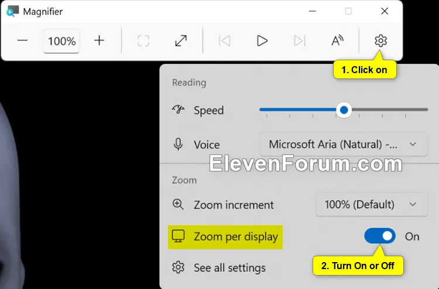Click the Speed gauge icon
The height and width of the screenshot is (289, 439).
point(178,109)
